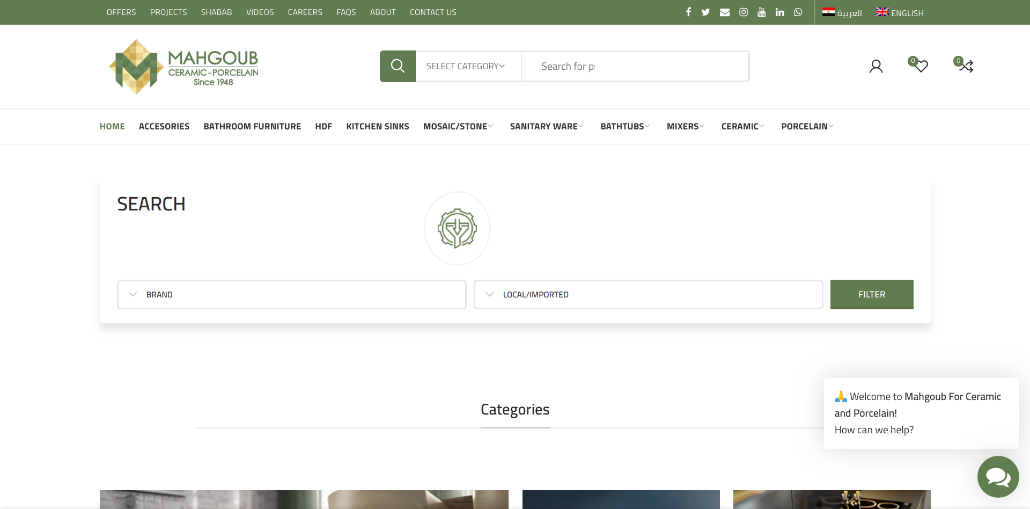Click the green search magnifier button

pyautogui.click(x=398, y=66)
